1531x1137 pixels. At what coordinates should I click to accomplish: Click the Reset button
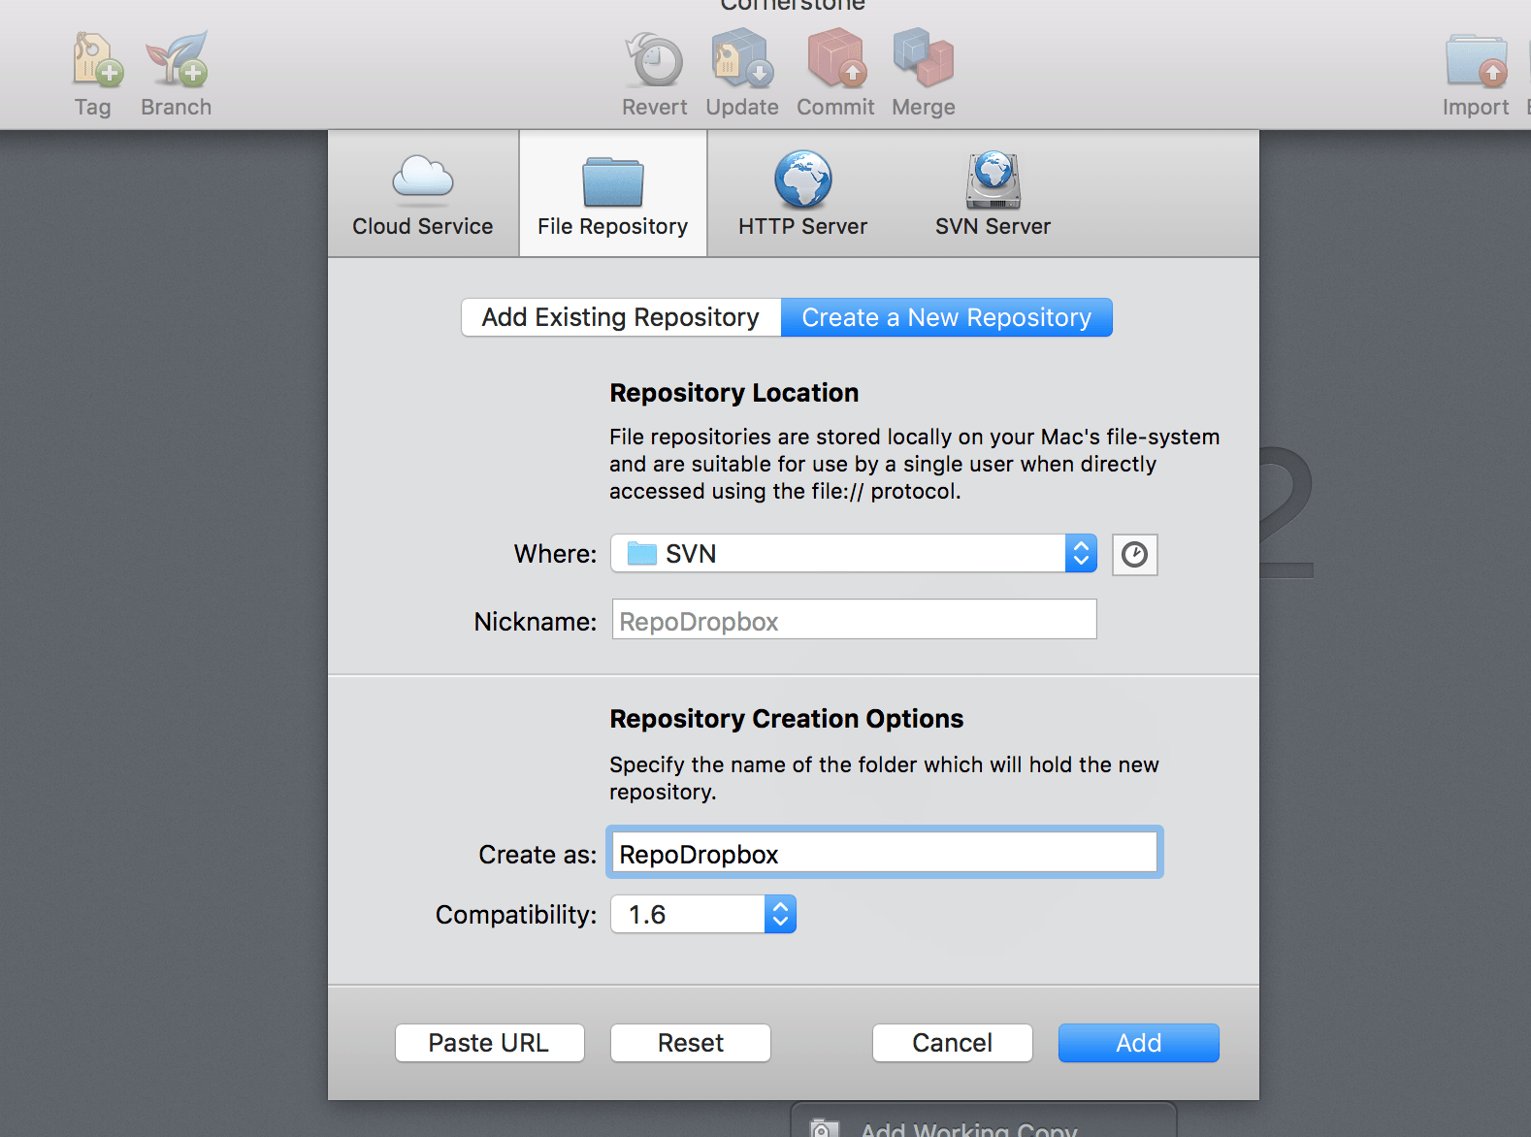[691, 1043]
